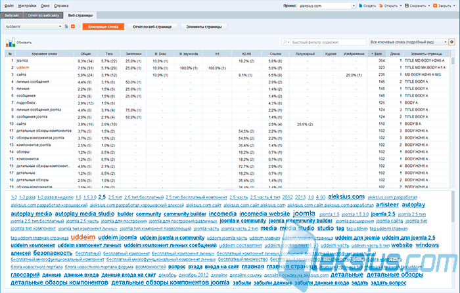The image size is (460, 293).
Task: Open the arrow menu next to Закрыть
Action: point(454,6)
